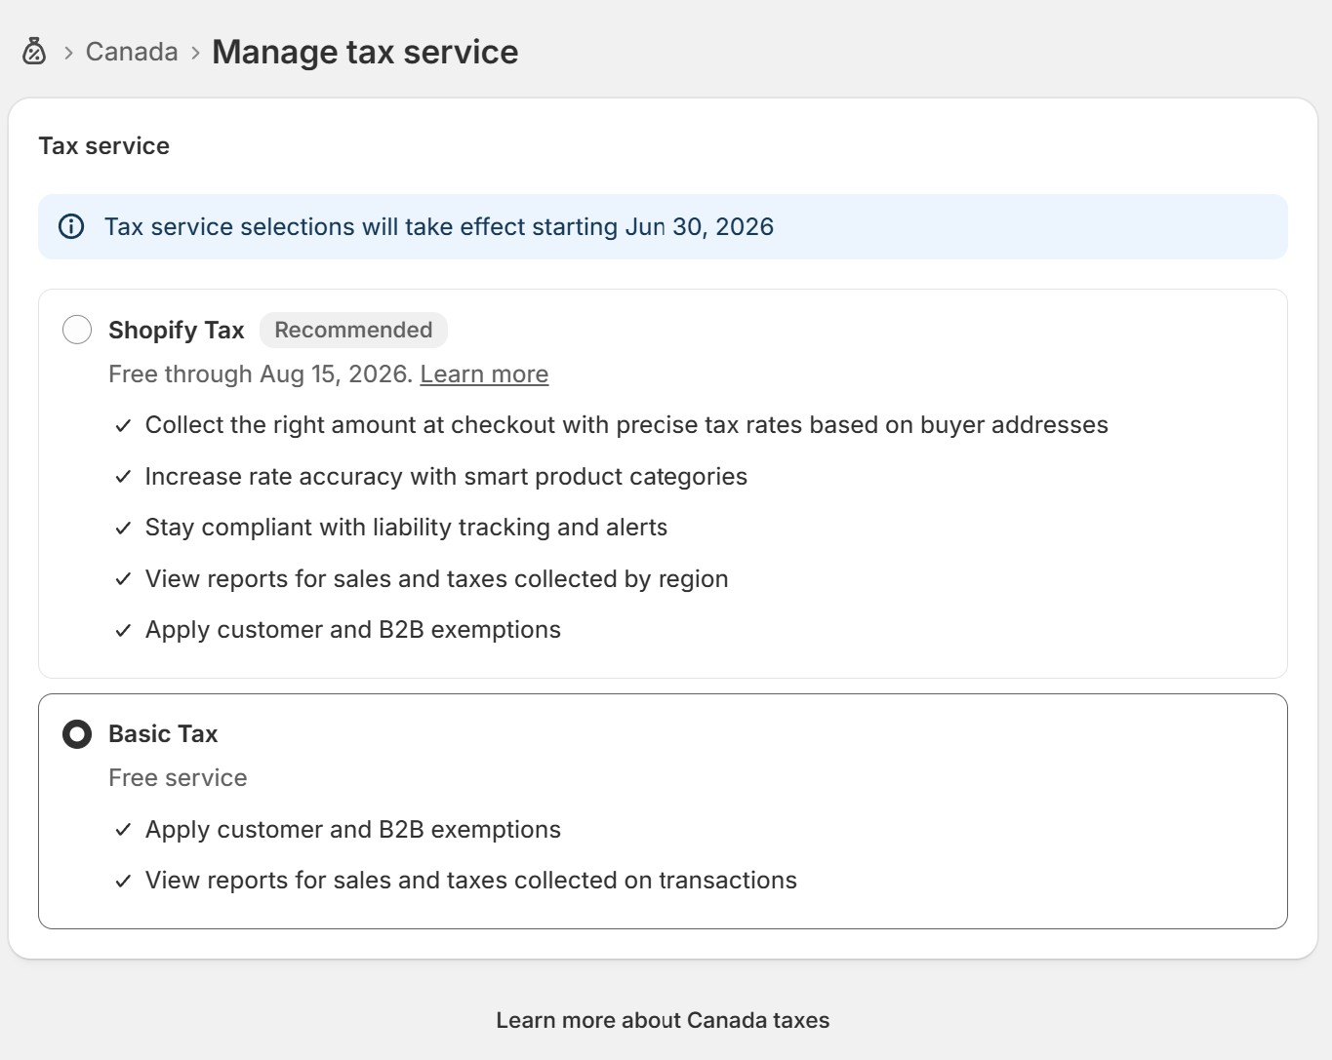Click the Recommended badge
The height and width of the screenshot is (1060, 1332).
pos(353,330)
